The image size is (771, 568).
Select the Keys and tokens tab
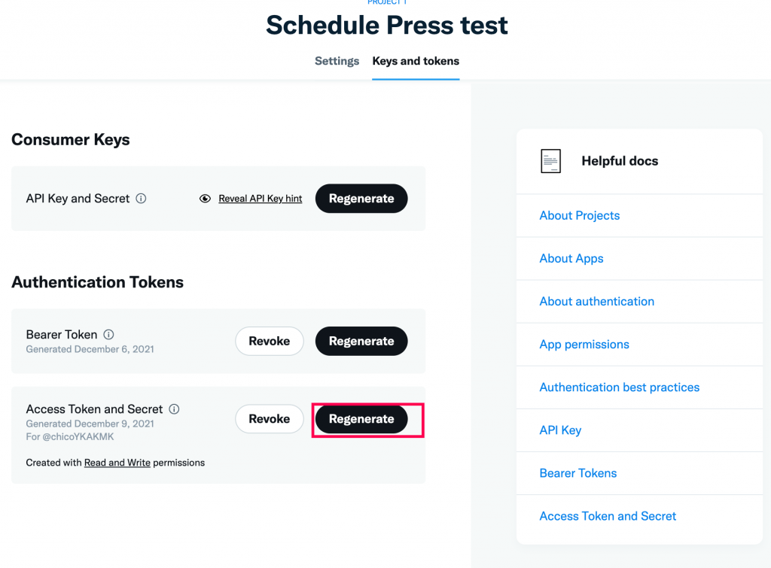pos(416,61)
